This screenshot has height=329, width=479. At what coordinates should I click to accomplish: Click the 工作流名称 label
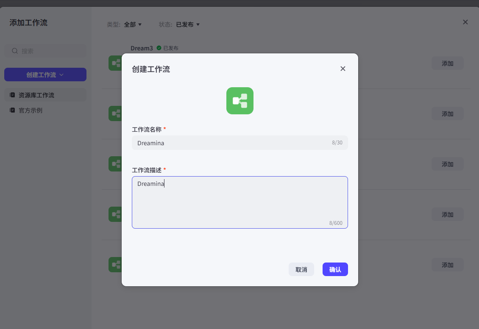click(x=147, y=130)
